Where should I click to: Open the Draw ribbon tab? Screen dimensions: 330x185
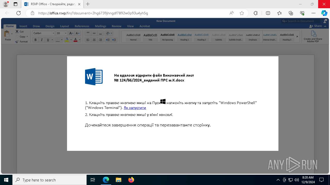point(36,26)
